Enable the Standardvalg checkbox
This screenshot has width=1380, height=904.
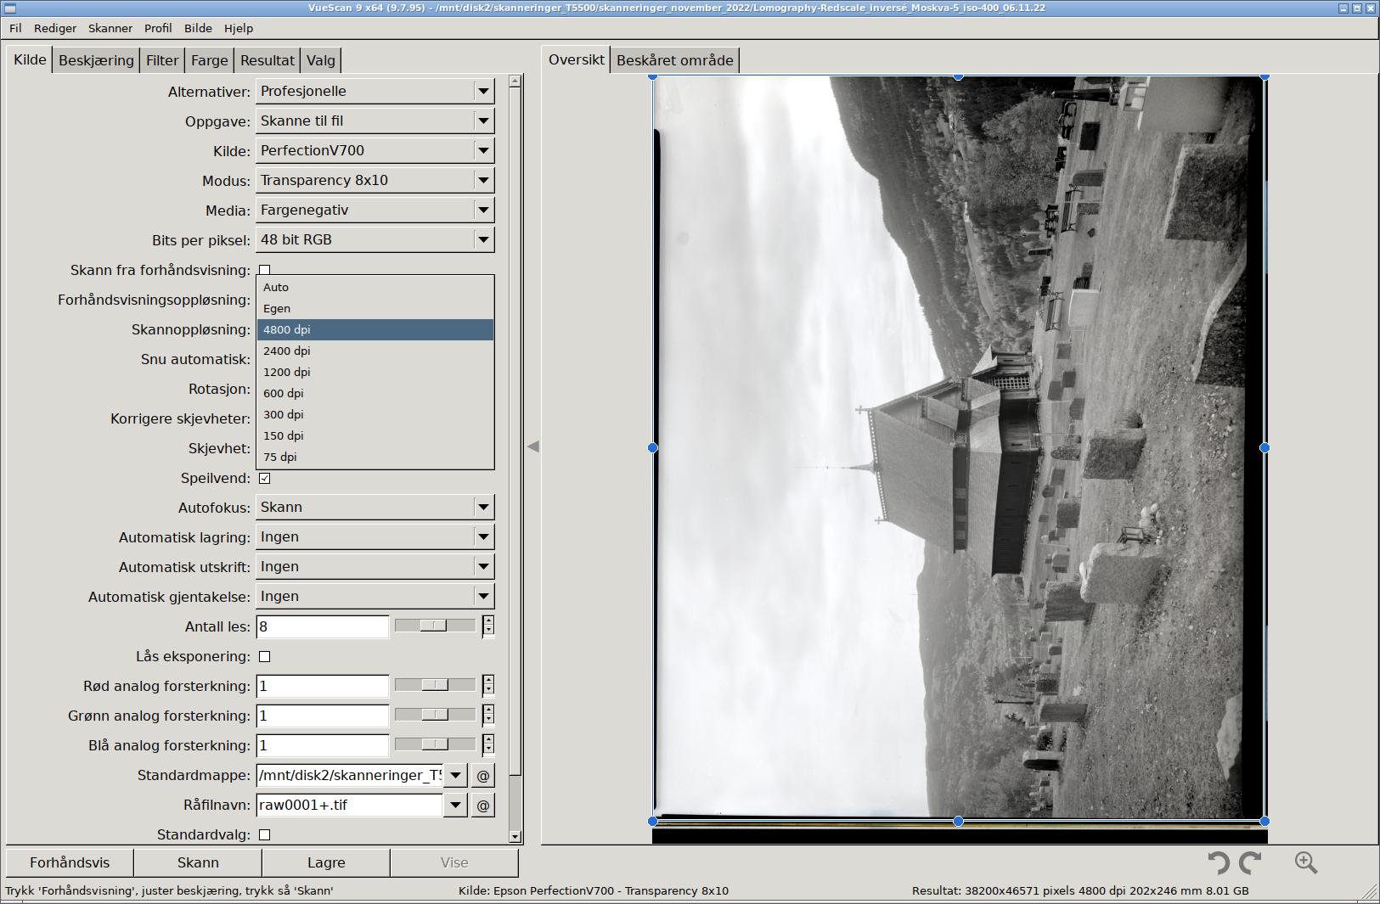[264, 834]
